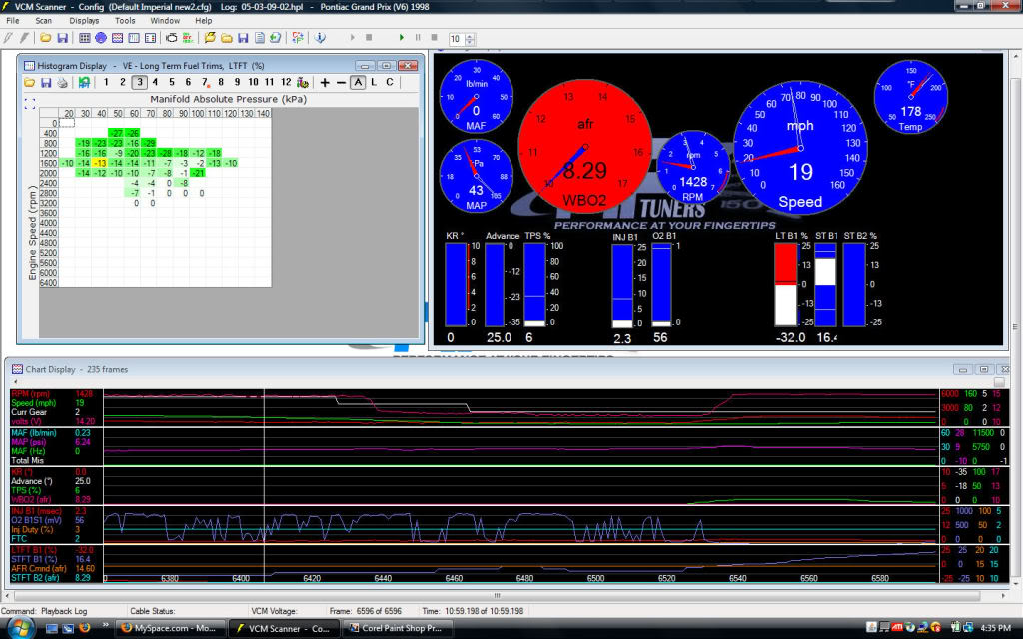Toggle the A mode button in histogram
Viewport: 1023px width, 639px height.
(x=358, y=82)
